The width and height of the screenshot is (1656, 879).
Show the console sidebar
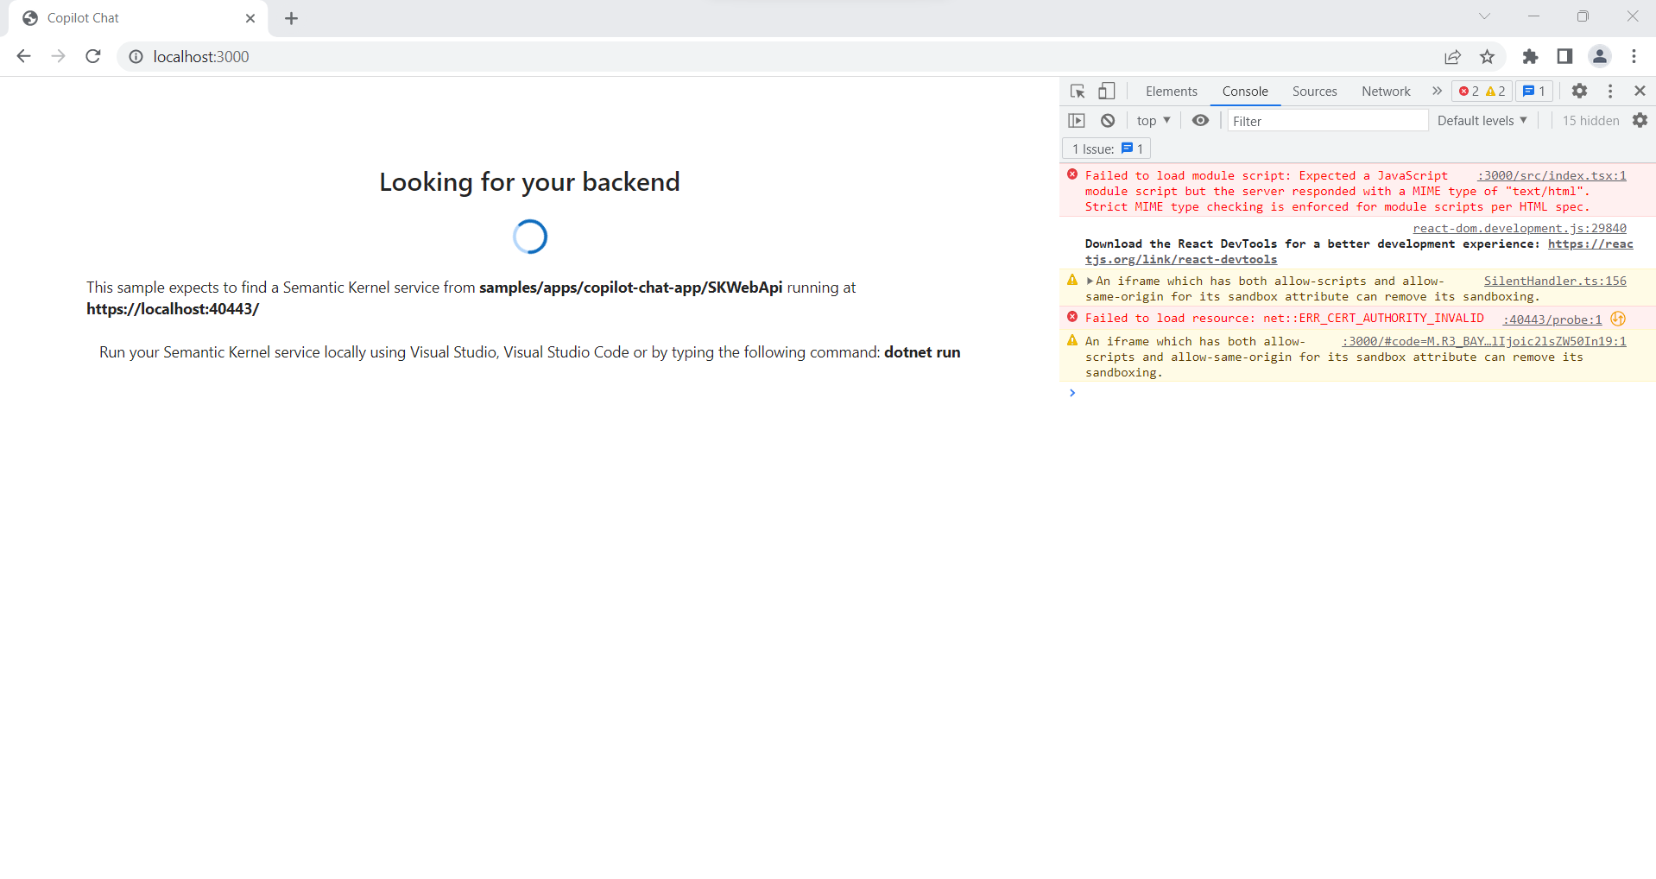[1077, 121]
